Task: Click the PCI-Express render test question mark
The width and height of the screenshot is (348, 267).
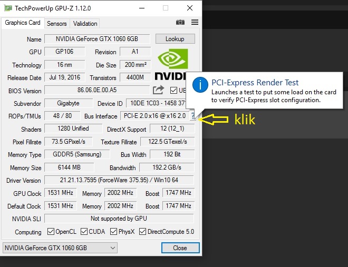Action: point(192,115)
